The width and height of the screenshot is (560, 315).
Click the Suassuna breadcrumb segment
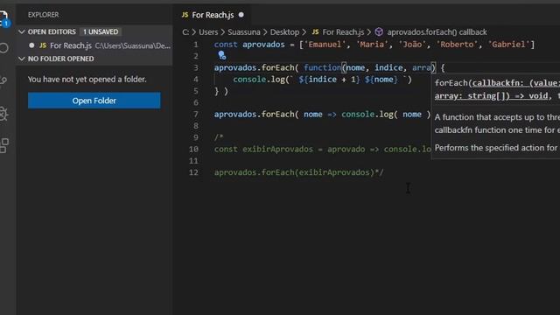(244, 31)
